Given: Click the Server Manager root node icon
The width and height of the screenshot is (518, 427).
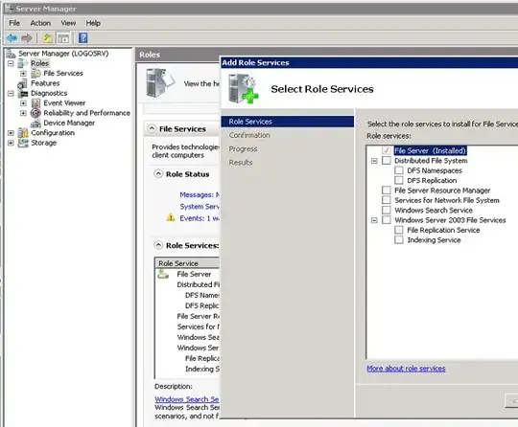Looking at the screenshot, I should coord(11,54).
